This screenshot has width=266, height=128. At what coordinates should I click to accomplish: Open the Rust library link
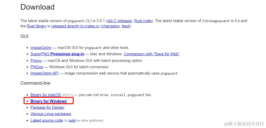point(36,26)
